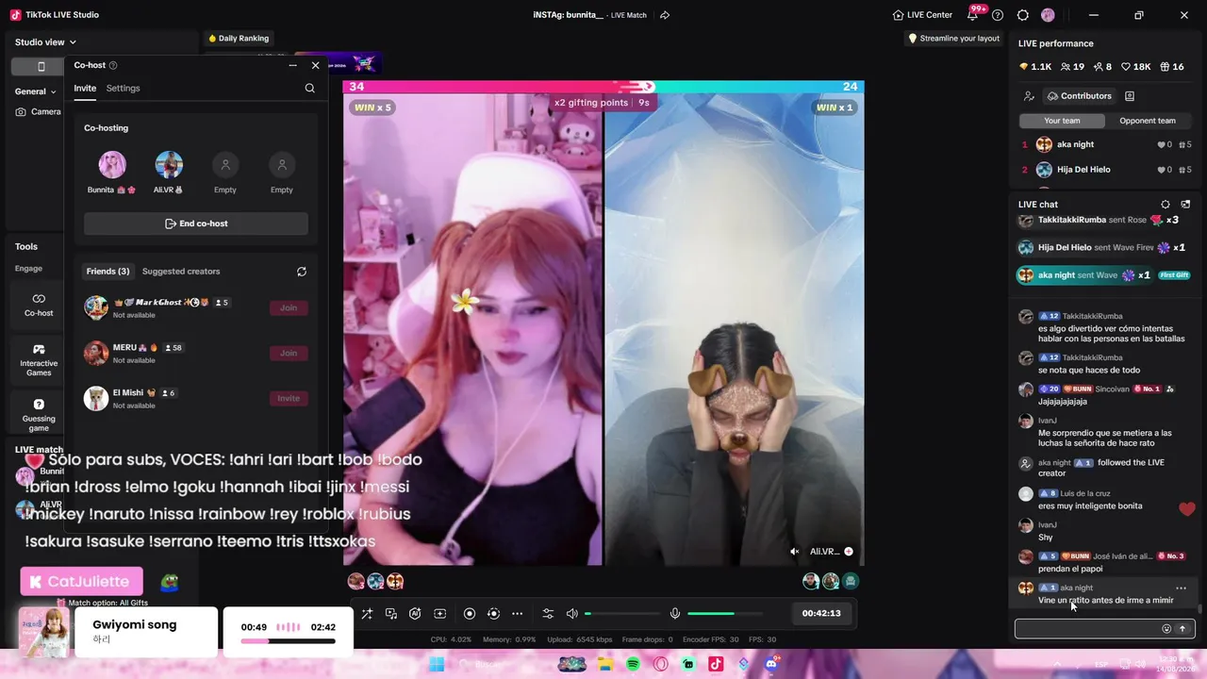Select the Ali.VR co-host avatar
The height and width of the screenshot is (679, 1207).
pos(169,165)
